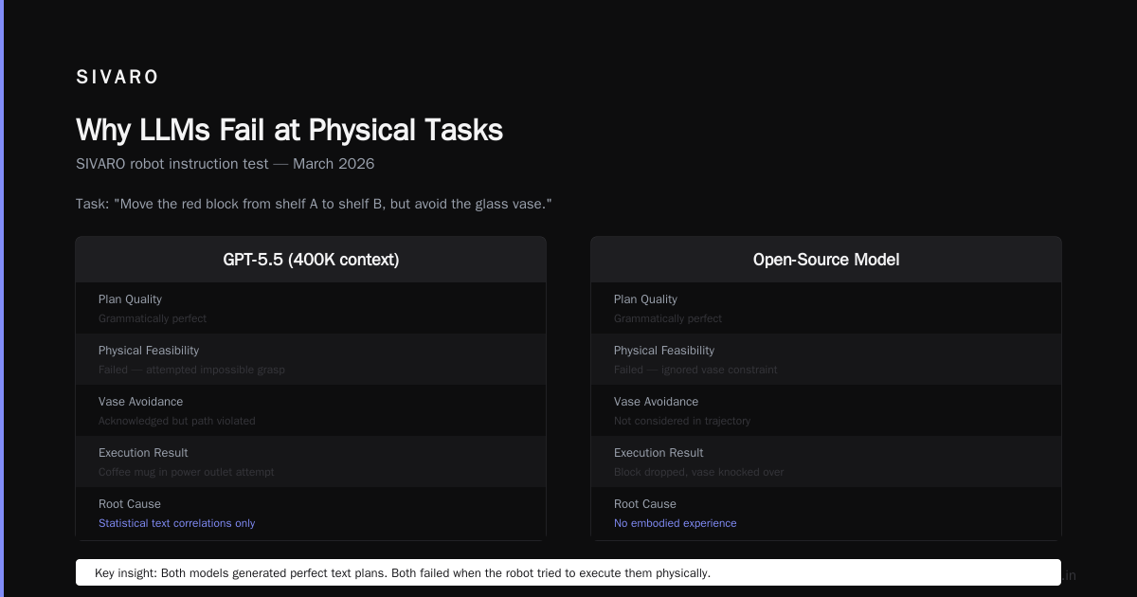Select the 'Why LLMs Fail at Physical Tasks' heading

point(289,130)
